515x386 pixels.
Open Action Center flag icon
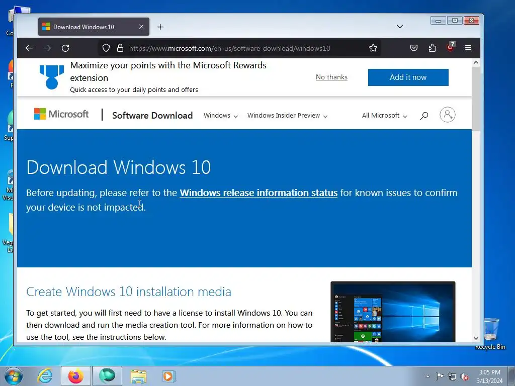(x=440, y=376)
